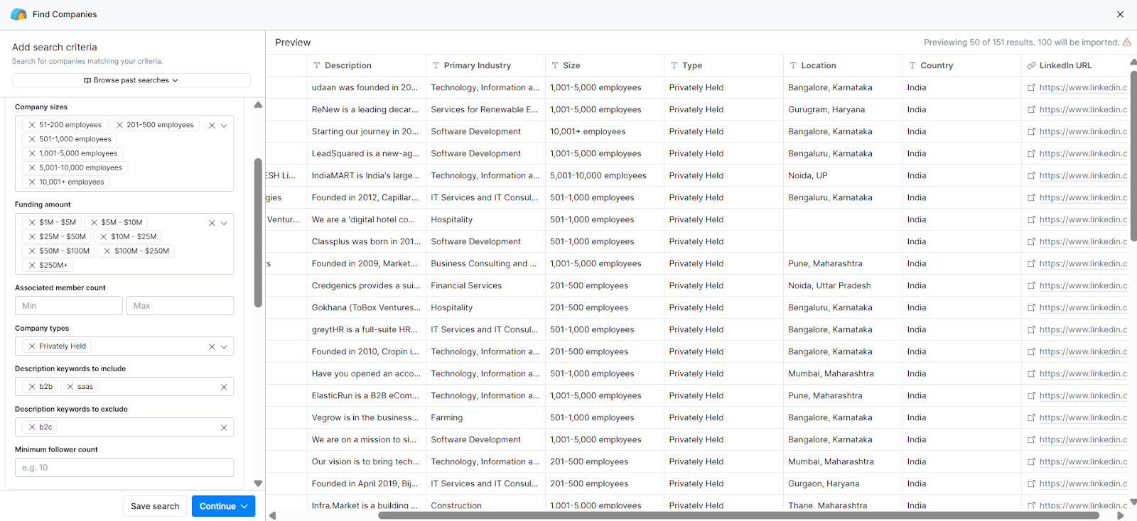This screenshot has width=1137, height=521.
Task: Remove the 501-1,000 employees size chip
Action: [x=32, y=139]
